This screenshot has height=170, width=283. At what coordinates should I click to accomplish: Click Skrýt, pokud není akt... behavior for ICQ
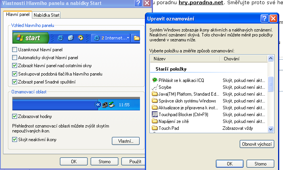coord(244,80)
